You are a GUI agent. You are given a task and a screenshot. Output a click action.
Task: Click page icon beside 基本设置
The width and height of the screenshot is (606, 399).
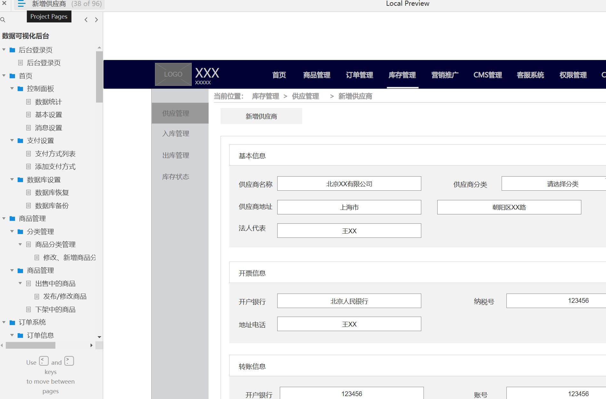point(28,115)
